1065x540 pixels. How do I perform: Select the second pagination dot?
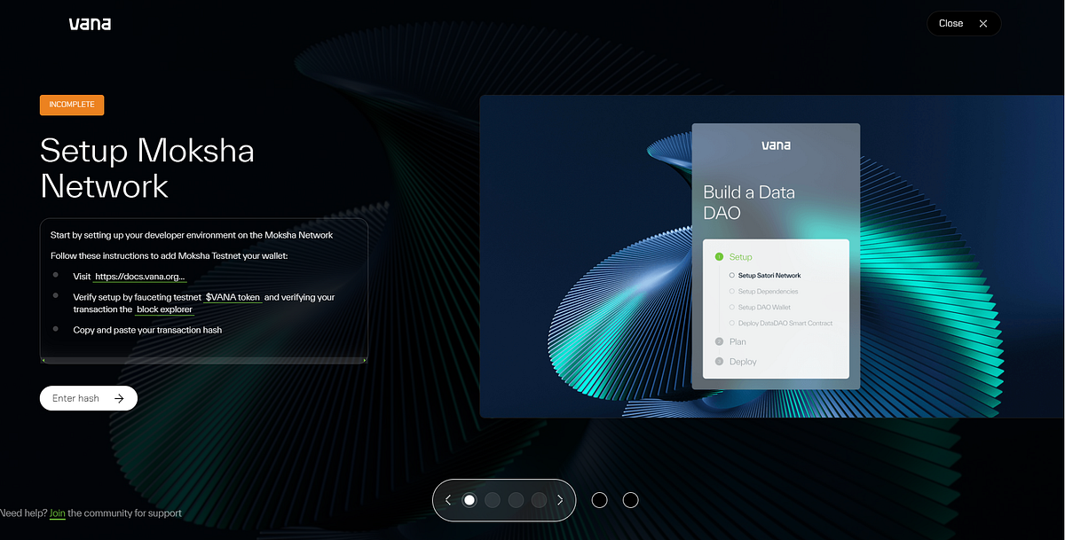tap(493, 500)
